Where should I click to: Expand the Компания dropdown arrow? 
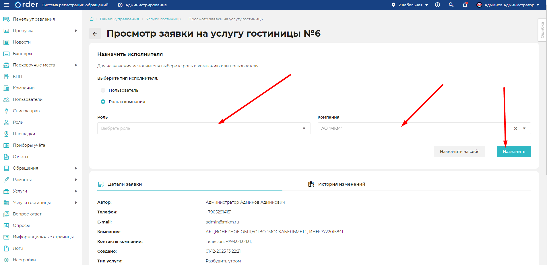(x=525, y=128)
